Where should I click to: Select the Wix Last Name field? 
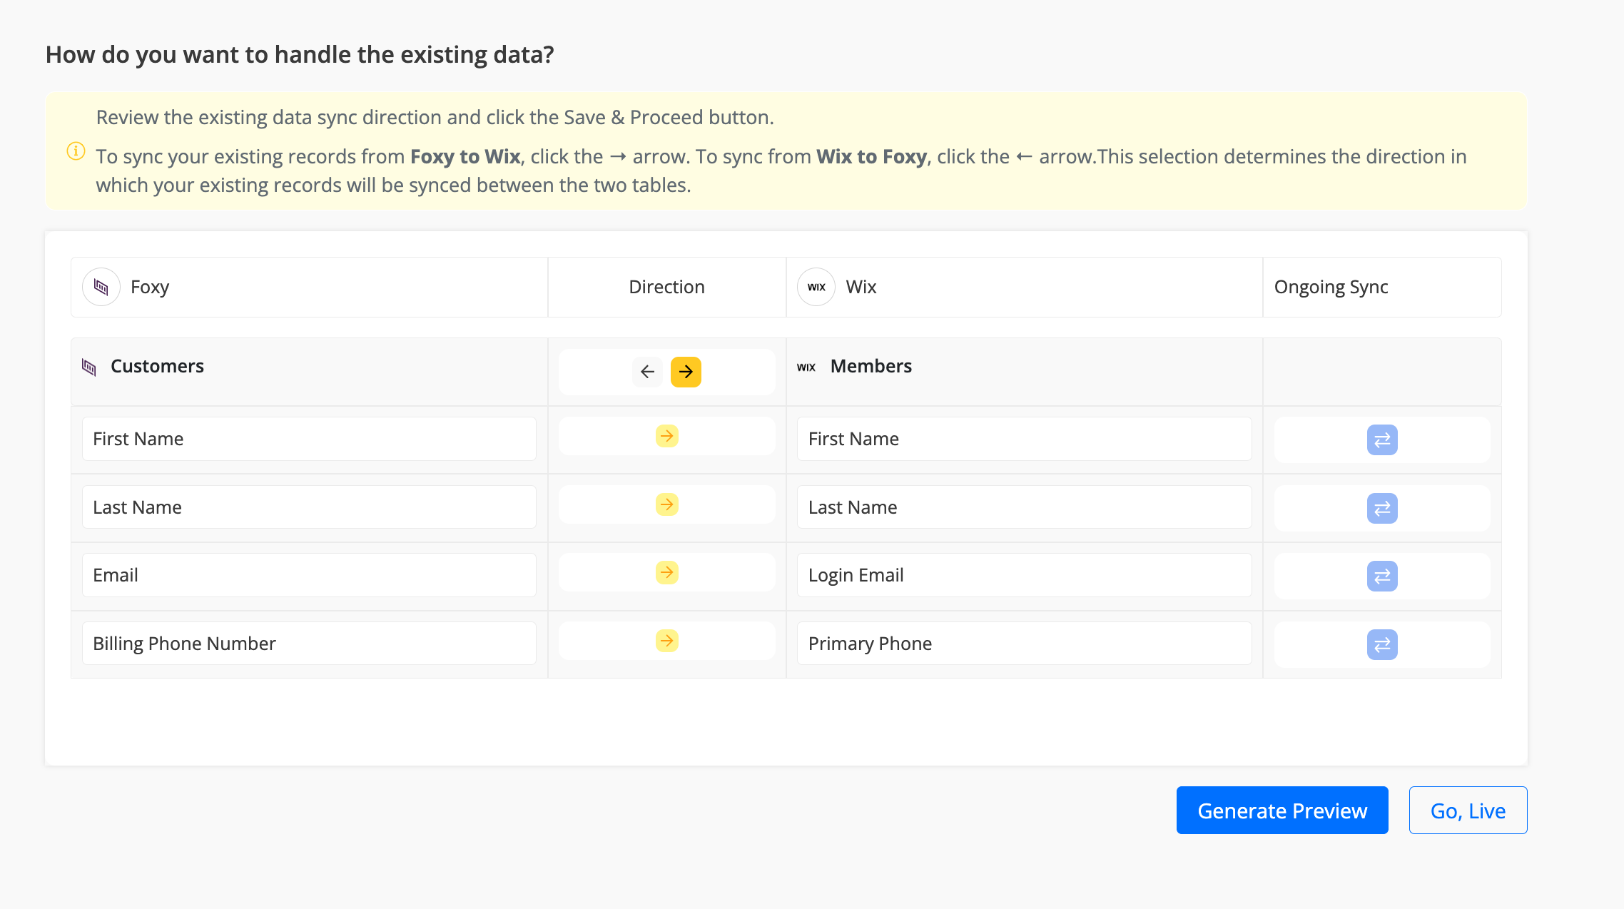coord(1025,507)
